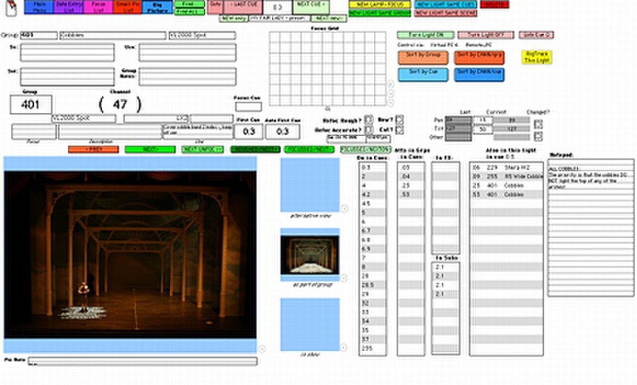
Task: Sort by CHAN/cue
Action: click(479, 75)
